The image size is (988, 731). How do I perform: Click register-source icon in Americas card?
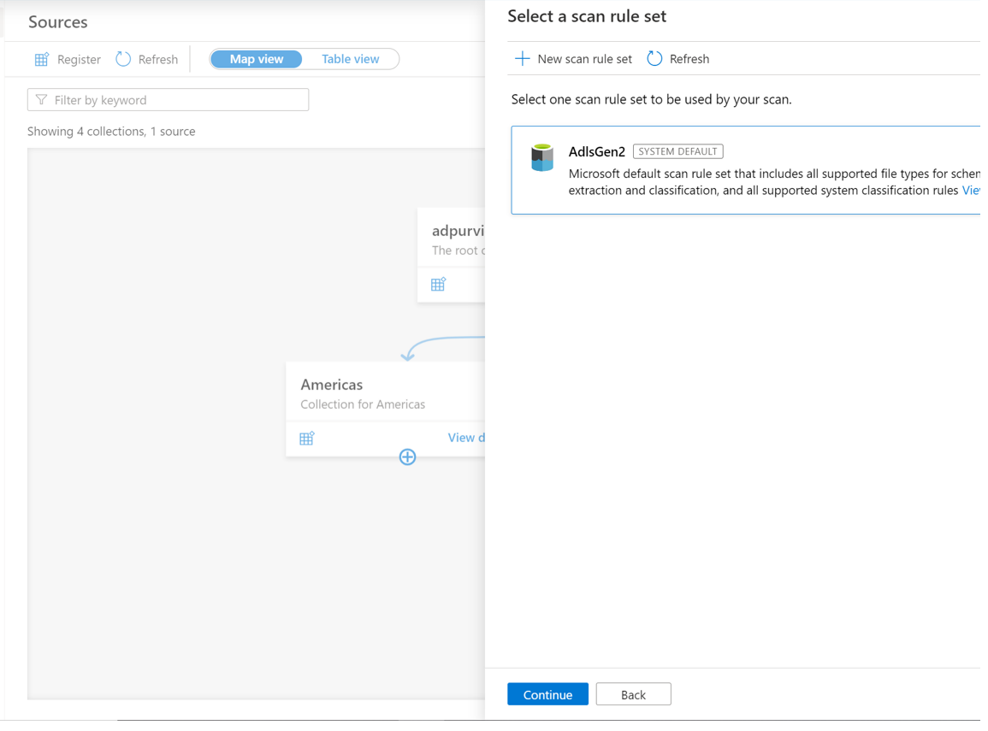pyautogui.click(x=307, y=439)
